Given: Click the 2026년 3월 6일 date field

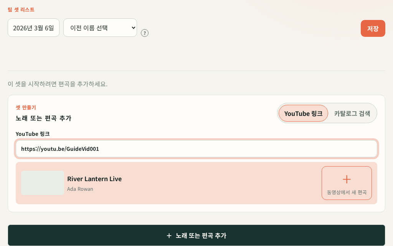Looking at the screenshot, I should click(34, 28).
